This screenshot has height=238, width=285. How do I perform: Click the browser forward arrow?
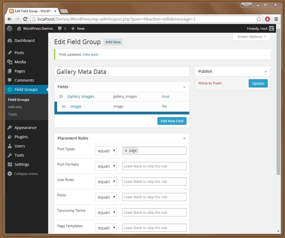(x=18, y=19)
